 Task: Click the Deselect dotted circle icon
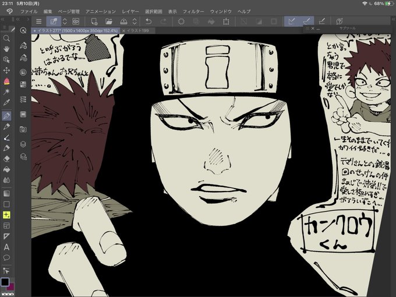pyautogui.click(x=181, y=22)
